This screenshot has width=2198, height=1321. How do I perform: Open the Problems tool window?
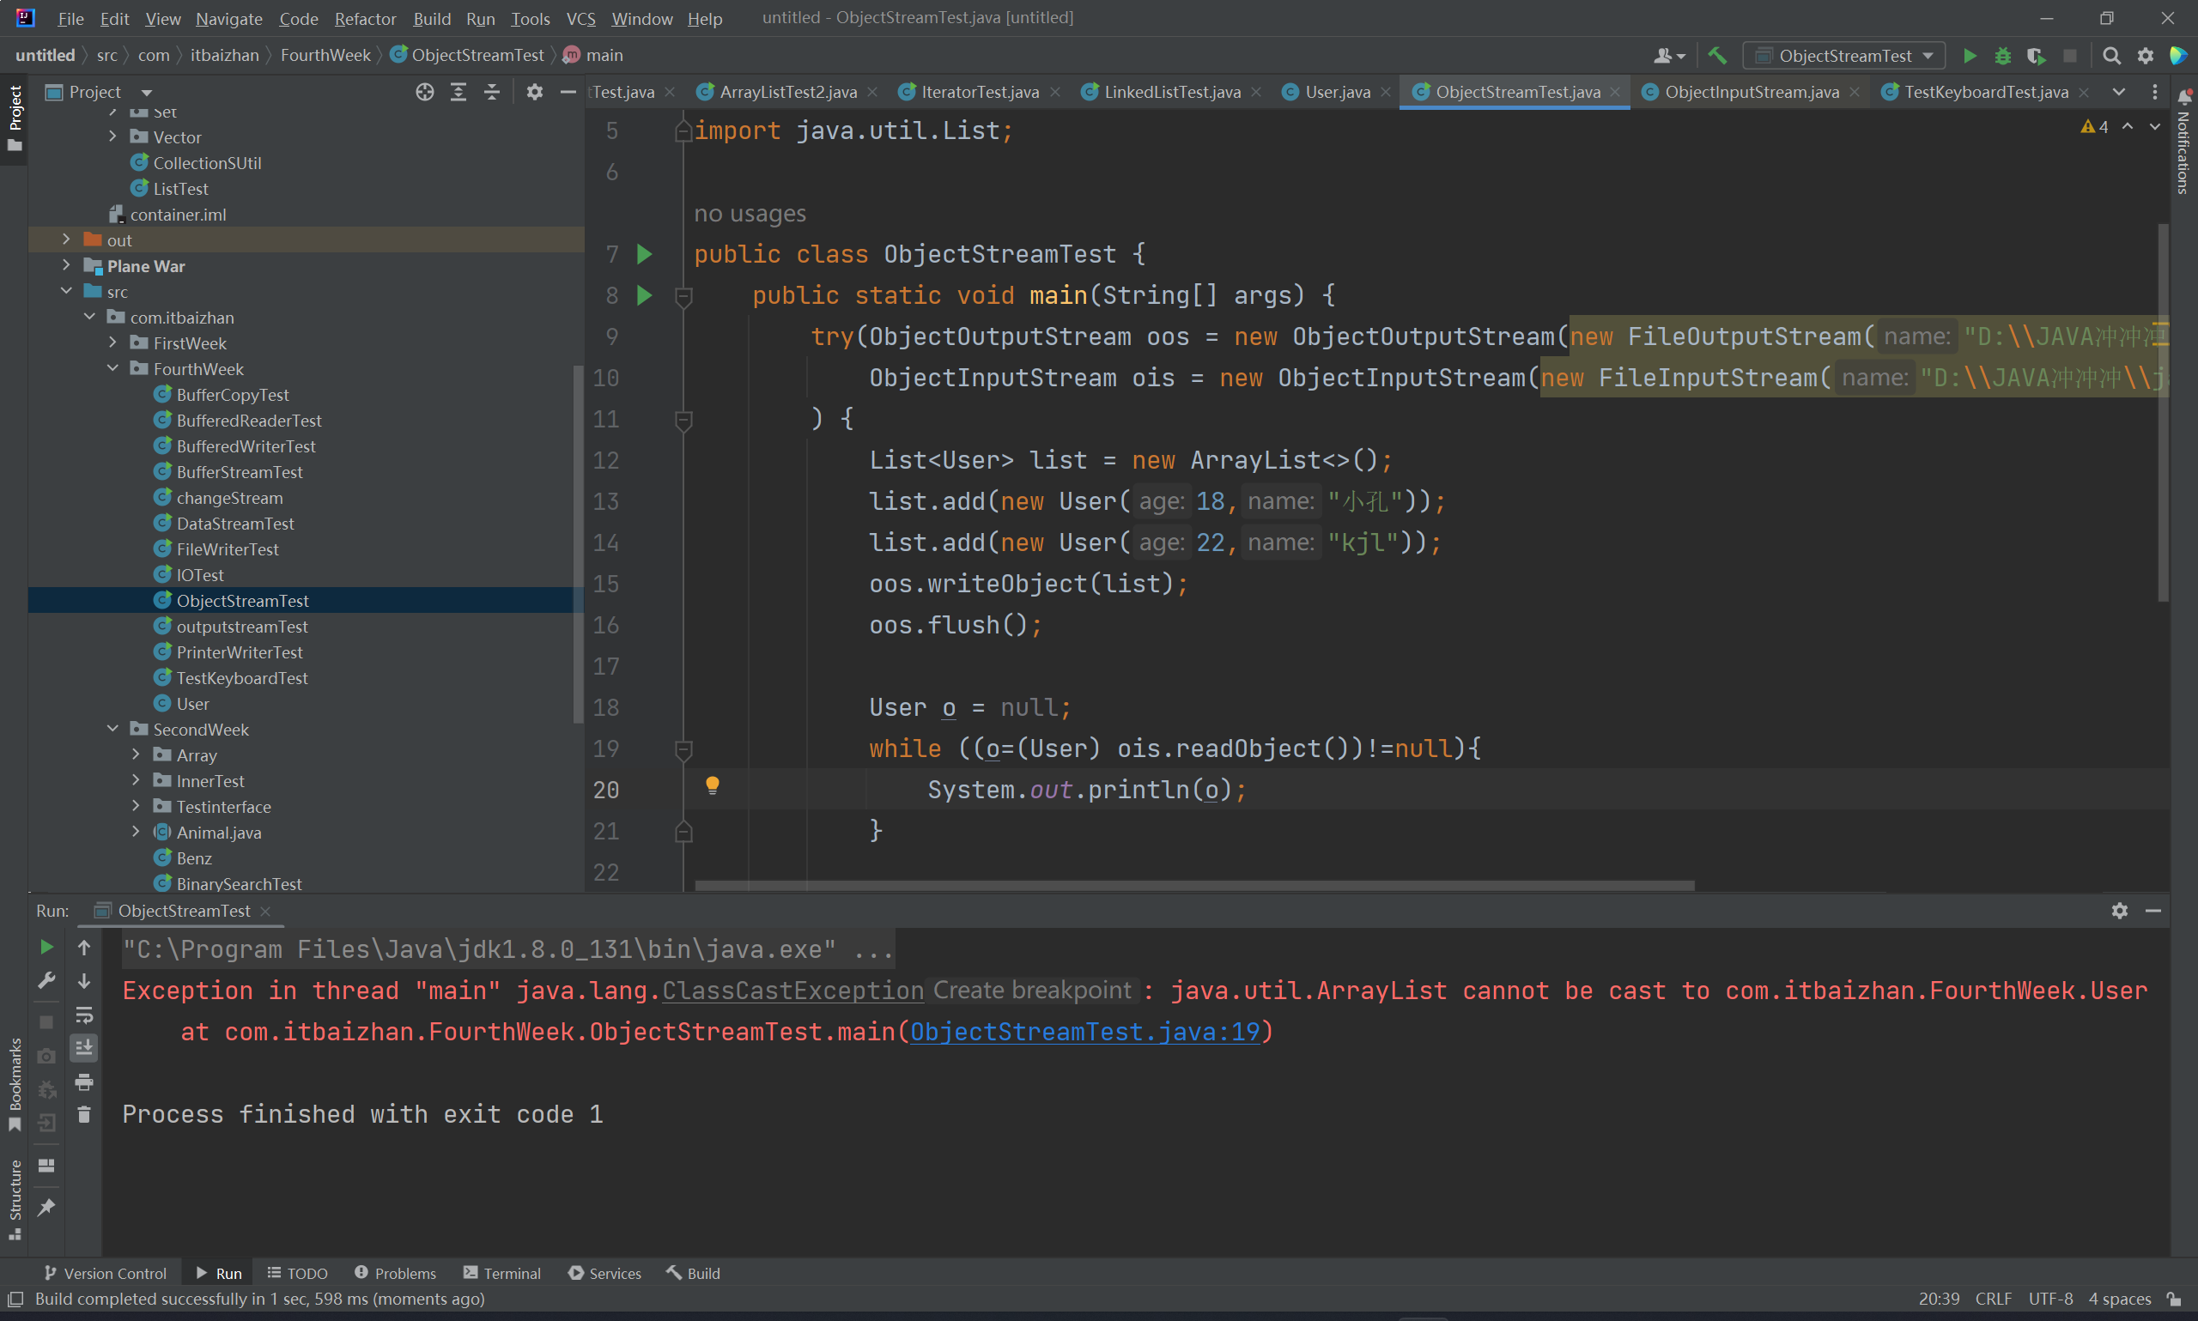tap(395, 1273)
